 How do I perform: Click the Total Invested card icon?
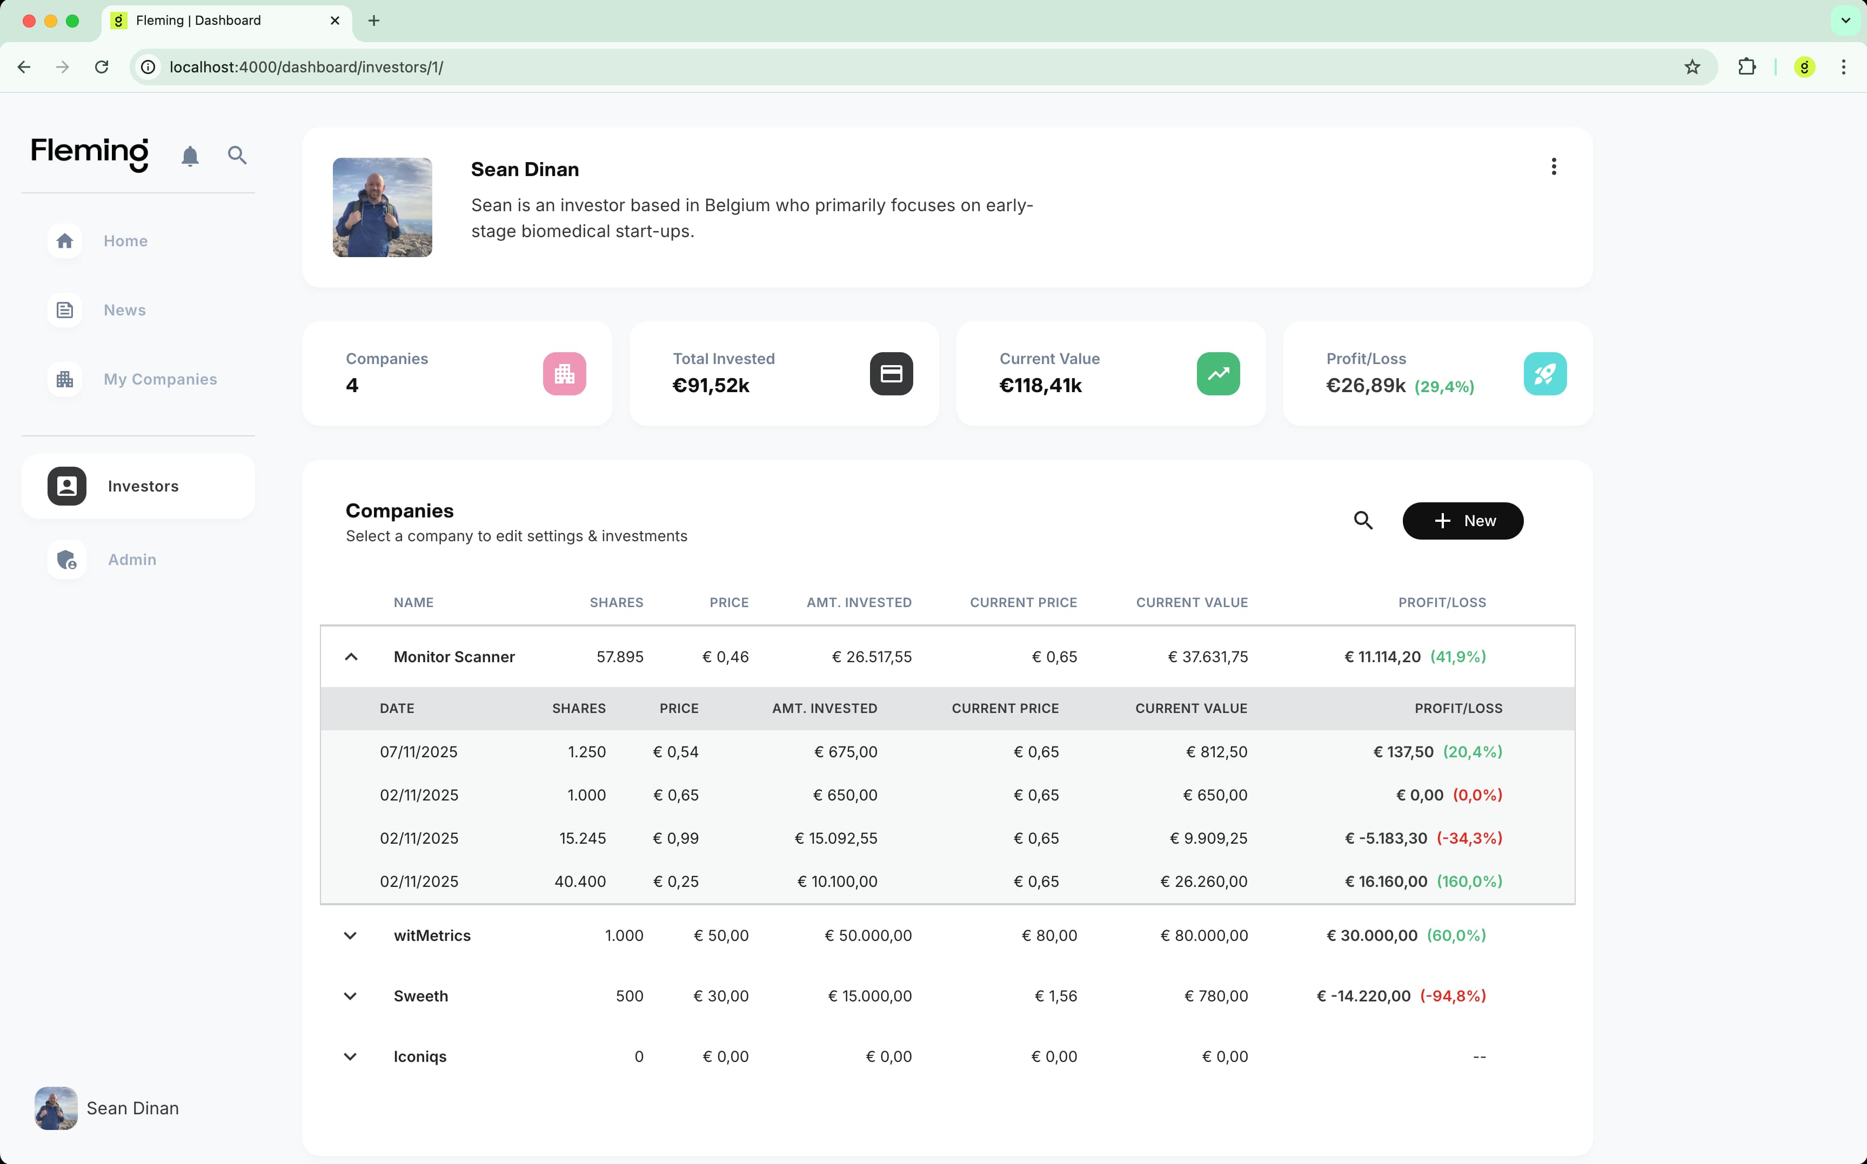891,374
